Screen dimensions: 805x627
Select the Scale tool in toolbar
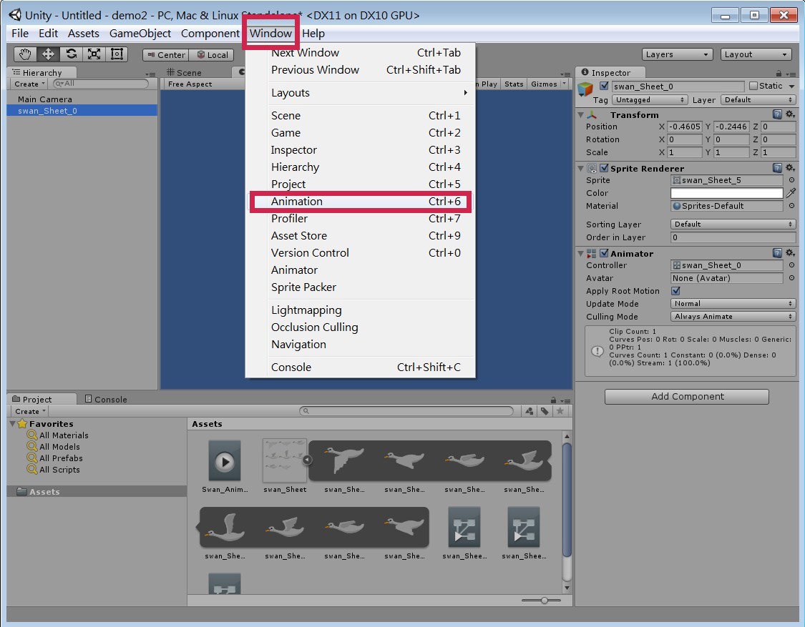pos(94,54)
